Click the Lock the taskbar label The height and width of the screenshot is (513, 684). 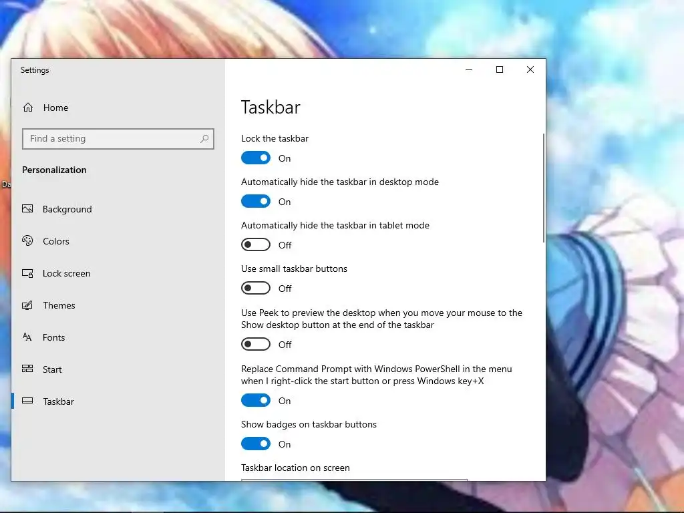point(275,138)
